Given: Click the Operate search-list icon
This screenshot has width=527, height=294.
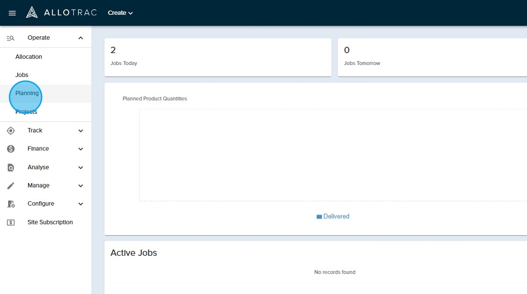Looking at the screenshot, I should tap(11, 38).
